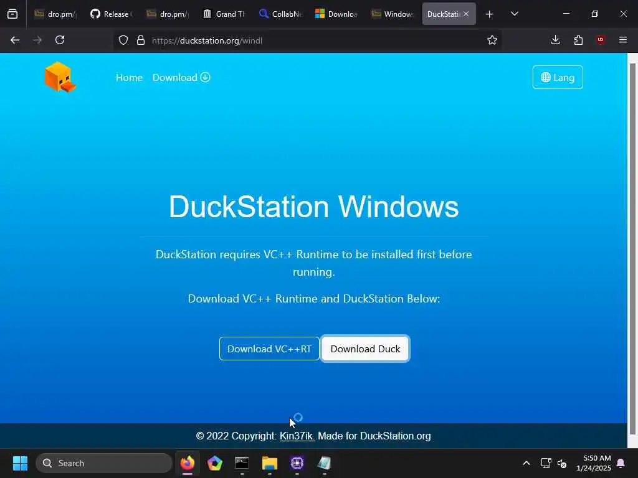Reload the current page
This screenshot has width=638, height=478.
(60, 40)
